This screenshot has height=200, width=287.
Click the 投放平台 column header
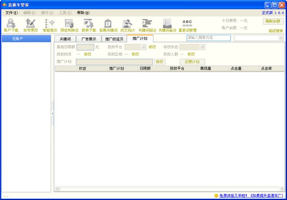pyautogui.click(x=183, y=69)
